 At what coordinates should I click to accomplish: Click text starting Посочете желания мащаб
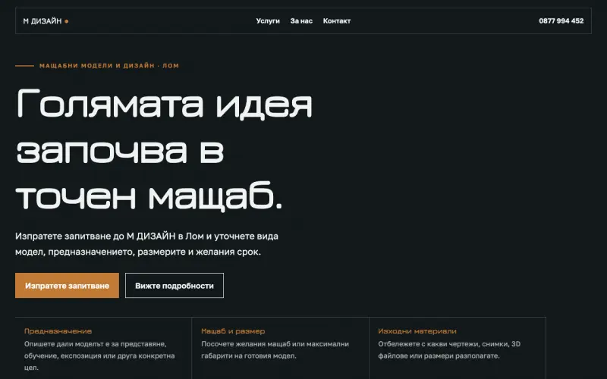click(x=275, y=349)
